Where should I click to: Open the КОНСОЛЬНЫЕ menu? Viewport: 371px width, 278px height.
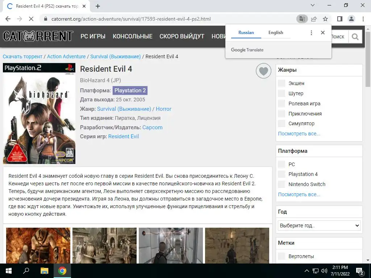click(133, 37)
